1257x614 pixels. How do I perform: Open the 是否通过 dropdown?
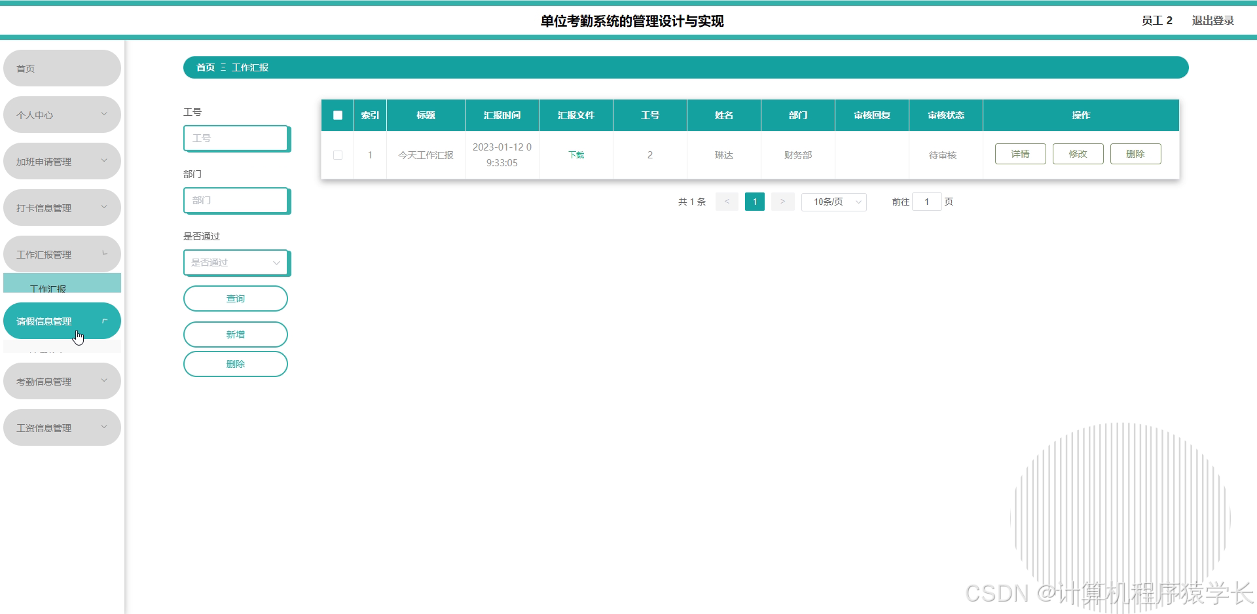pyautogui.click(x=236, y=262)
